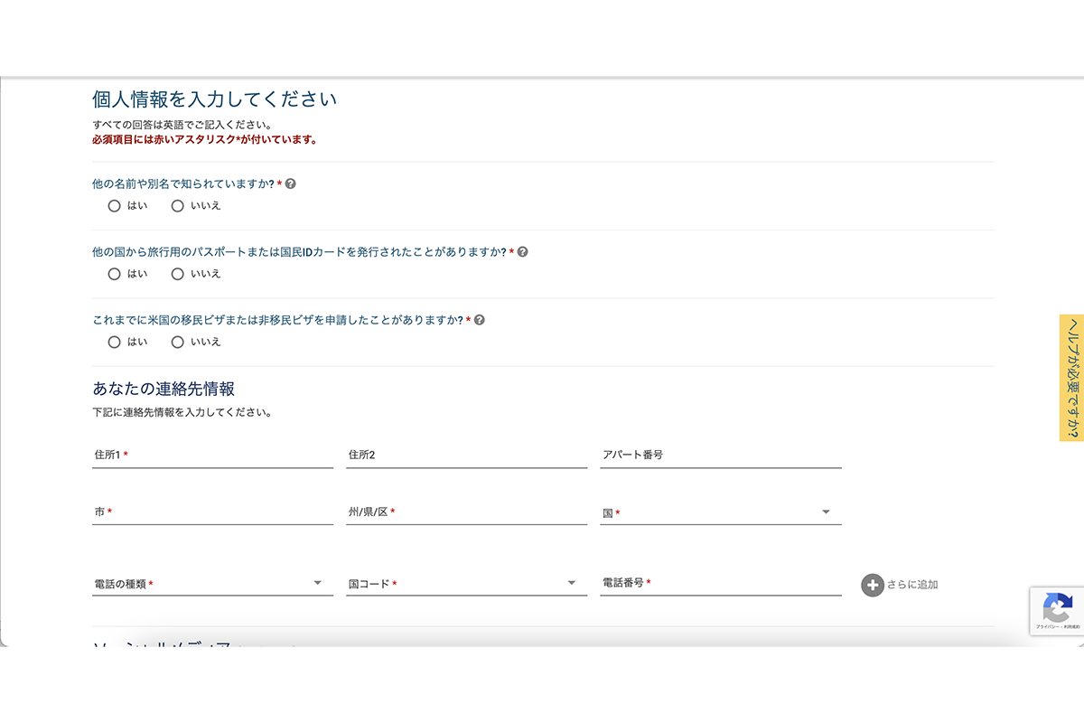Click help icon beside alias name question

tap(290, 183)
